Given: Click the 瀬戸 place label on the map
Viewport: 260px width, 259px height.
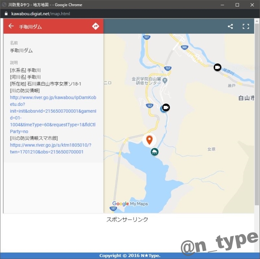Looking at the screenshot, I should 231,86.
